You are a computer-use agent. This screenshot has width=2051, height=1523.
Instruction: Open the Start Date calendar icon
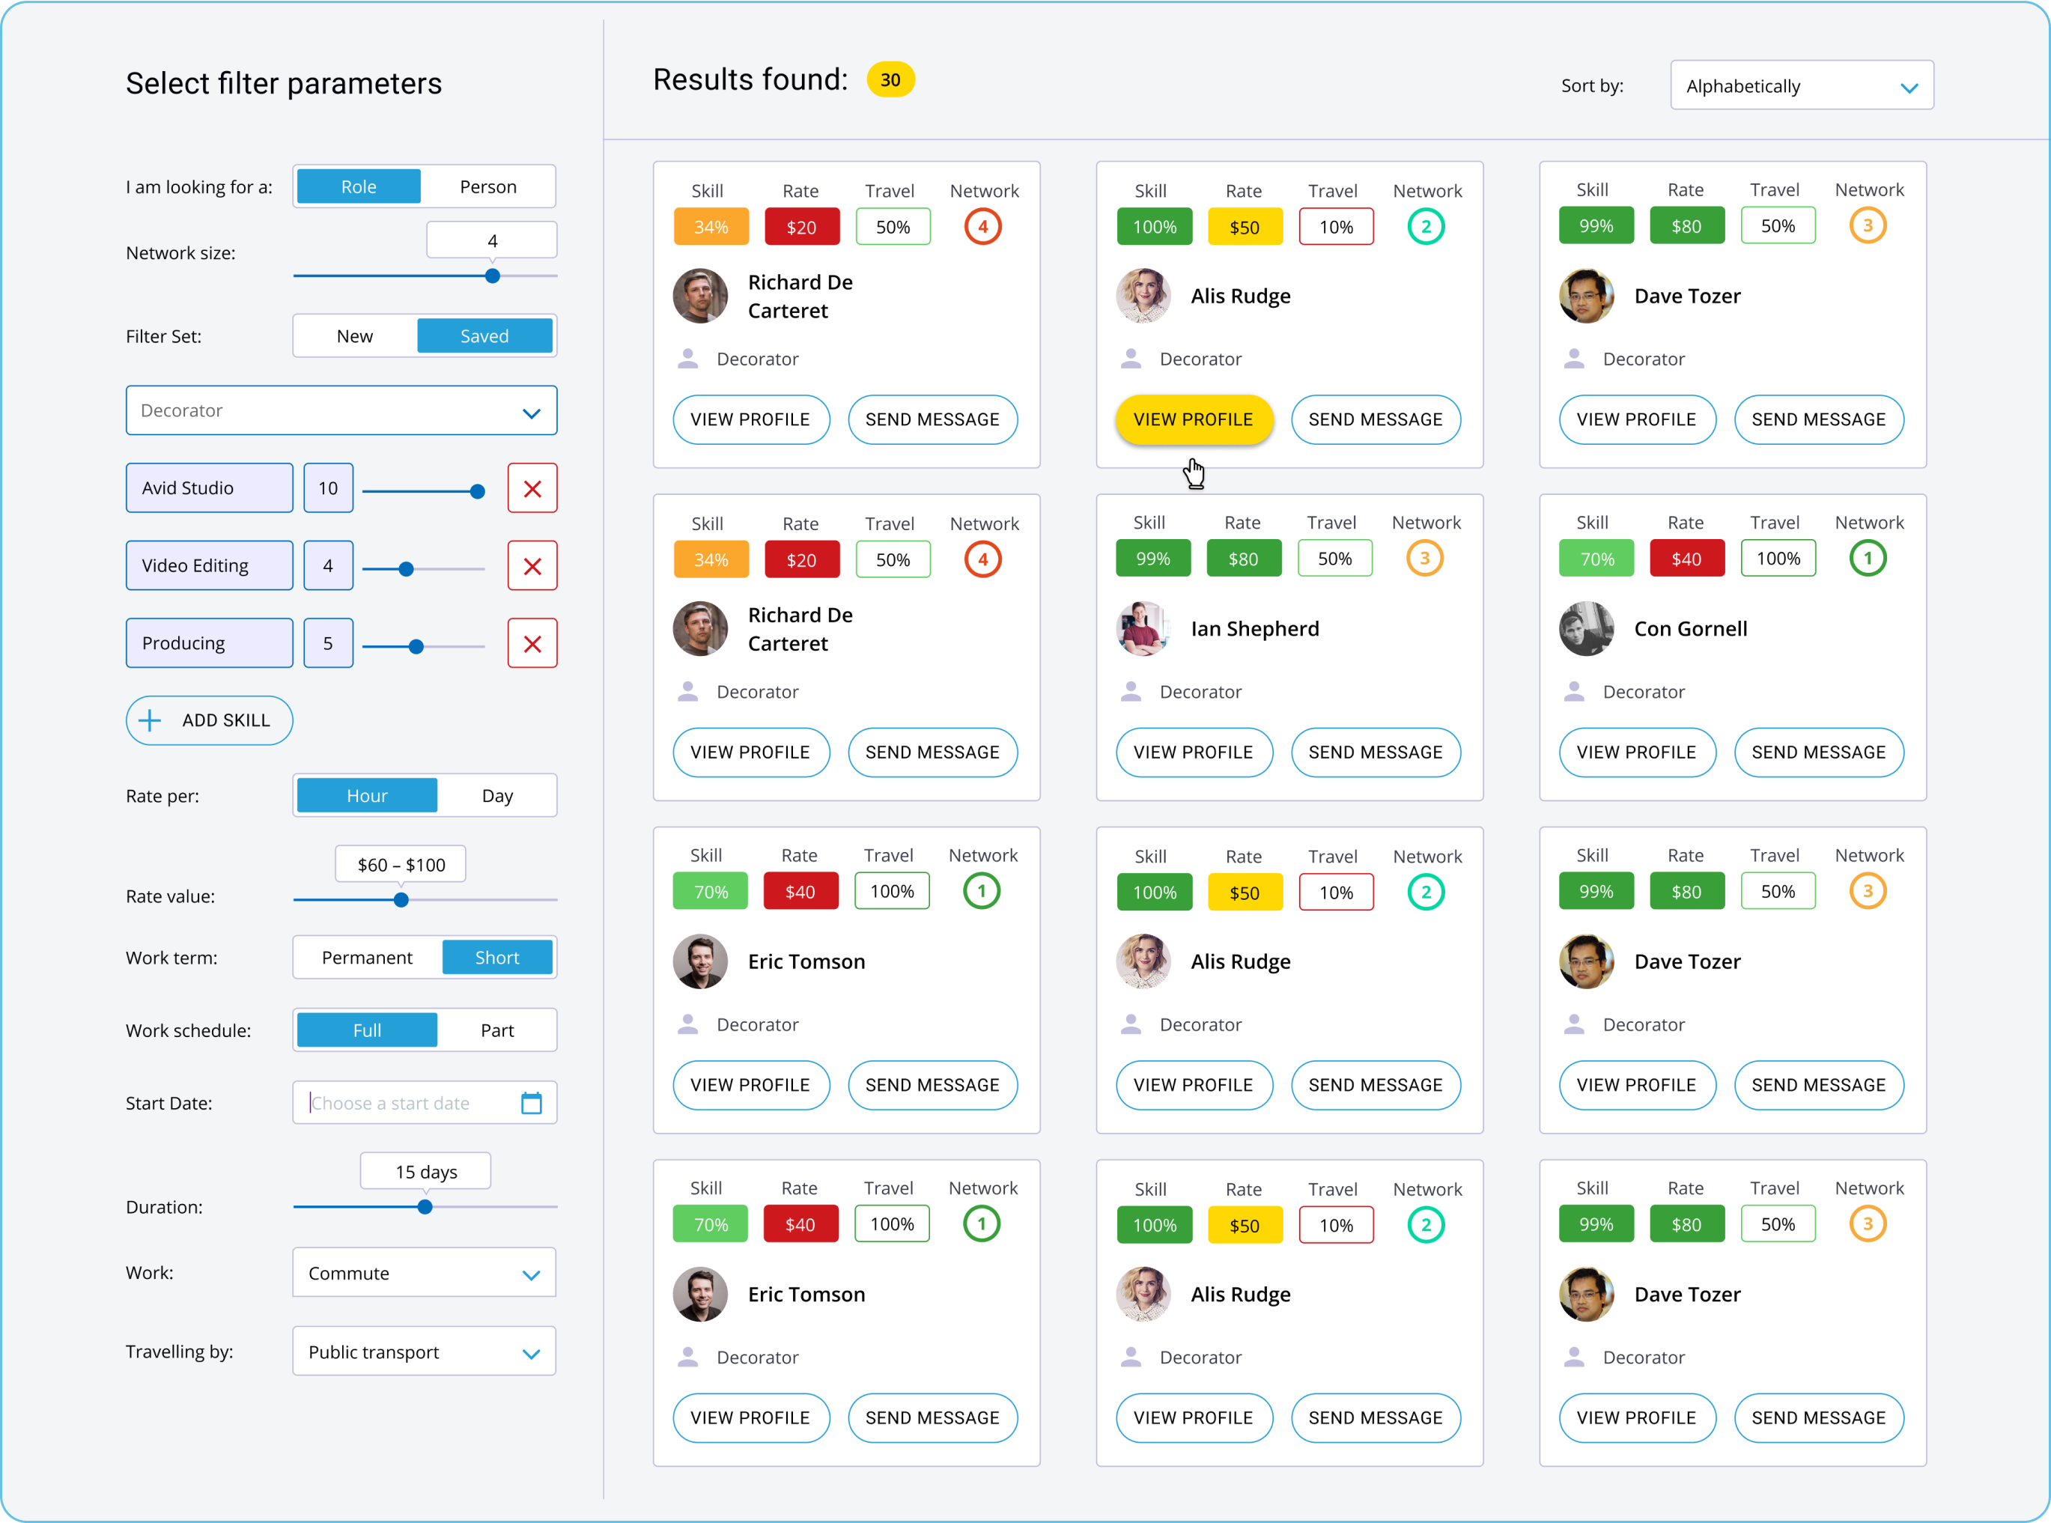point(531,1103)
